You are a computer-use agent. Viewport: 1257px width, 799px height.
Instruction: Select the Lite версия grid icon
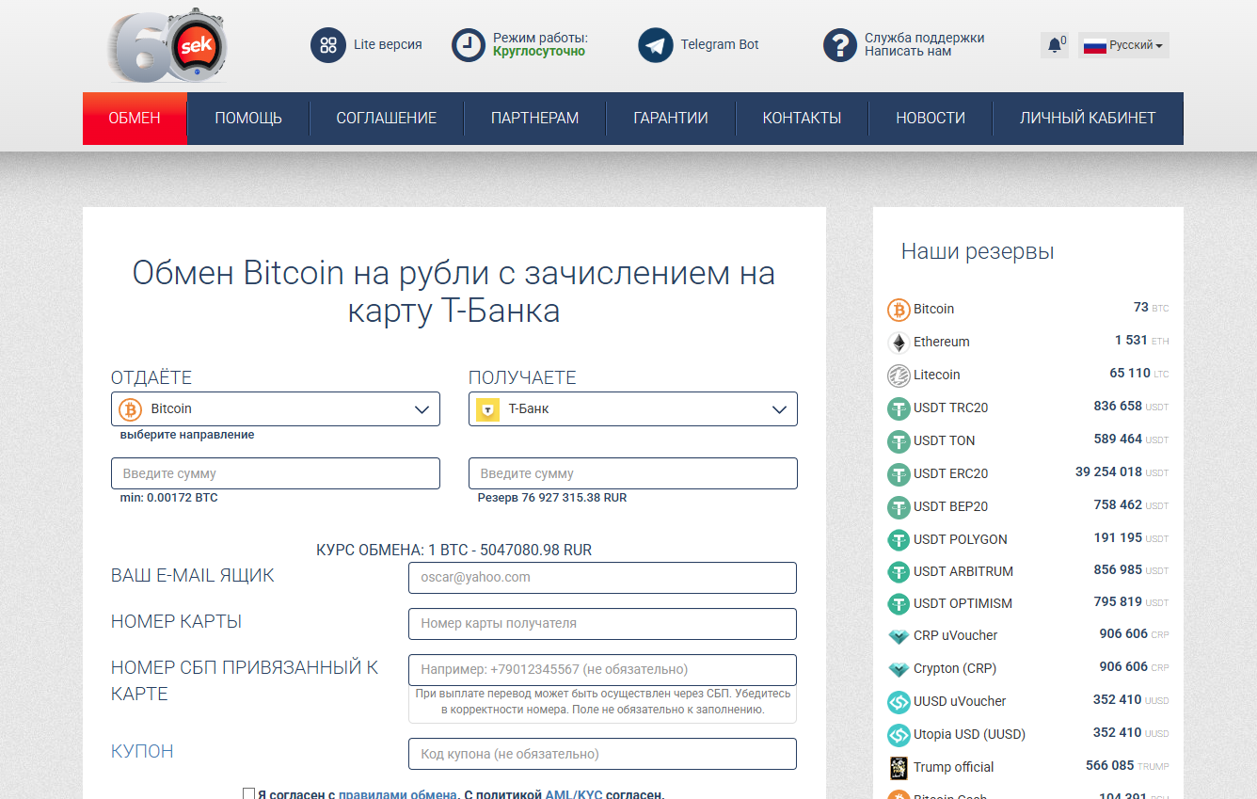click(x=327, y=44)
